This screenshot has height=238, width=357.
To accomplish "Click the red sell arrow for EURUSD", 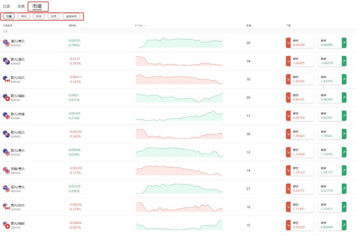I will point(288,152).
